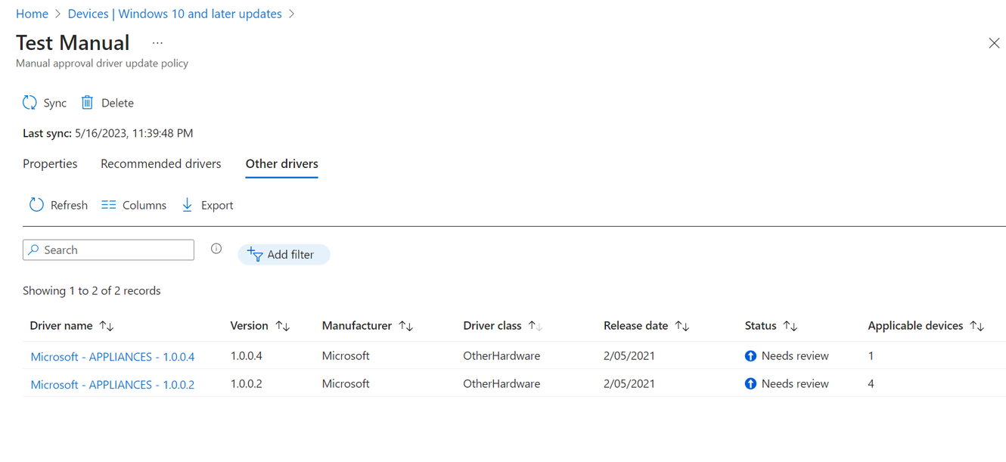Switch to the Recommended drivers tab

point(161,164)
